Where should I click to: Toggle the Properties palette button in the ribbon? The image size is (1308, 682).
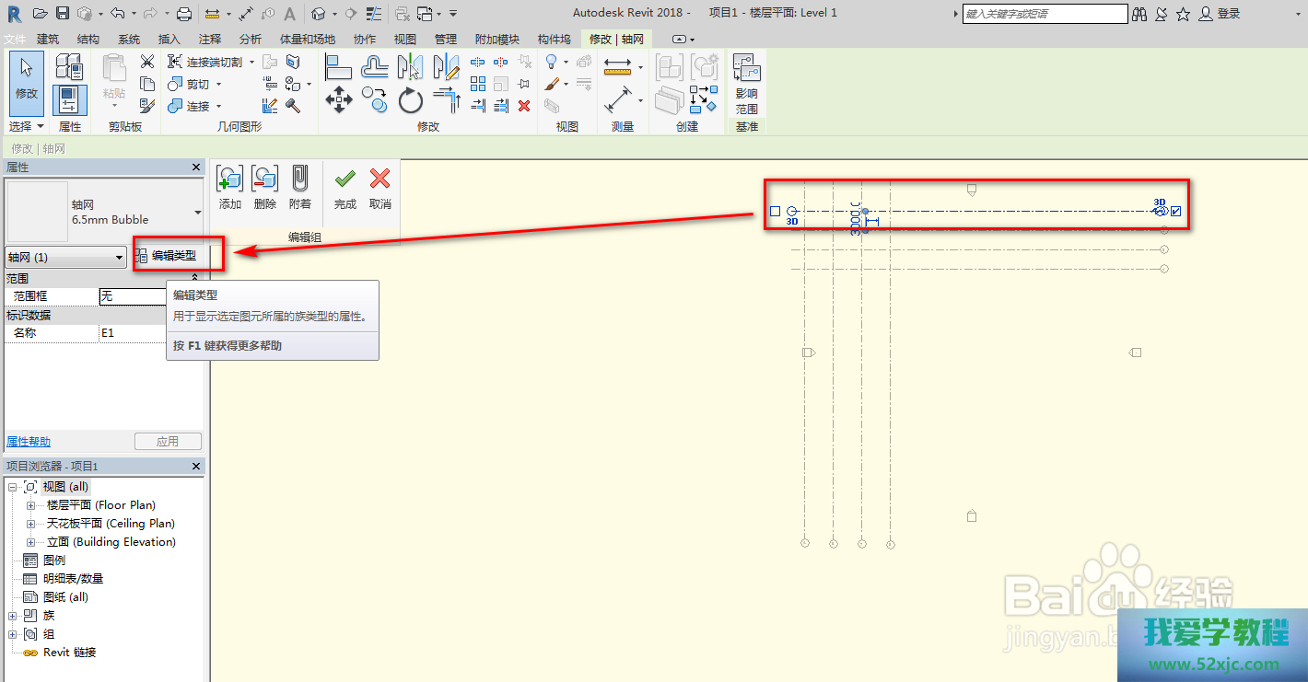(x=70, y=99)
